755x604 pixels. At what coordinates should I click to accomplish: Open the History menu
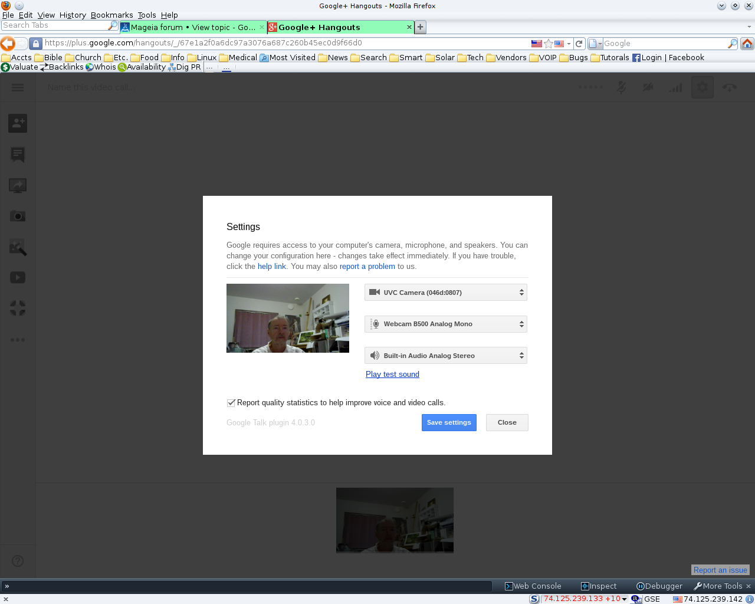pos(73,15)
